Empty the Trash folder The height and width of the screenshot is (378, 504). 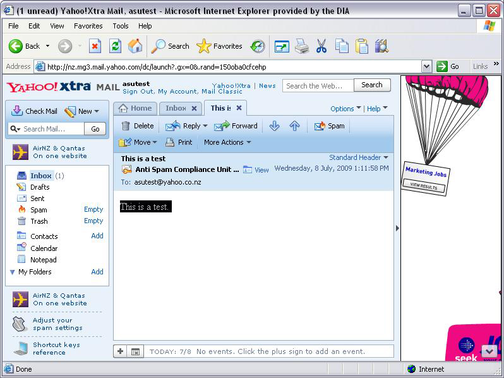point(93,221)
